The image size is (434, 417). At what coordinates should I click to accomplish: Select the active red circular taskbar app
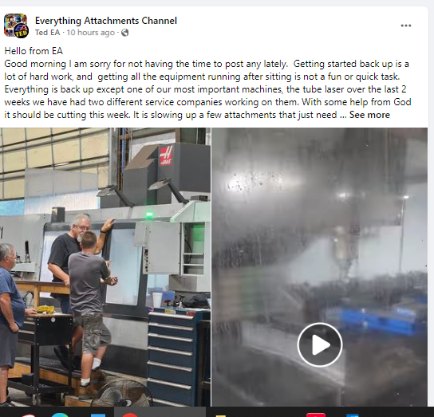129,415
